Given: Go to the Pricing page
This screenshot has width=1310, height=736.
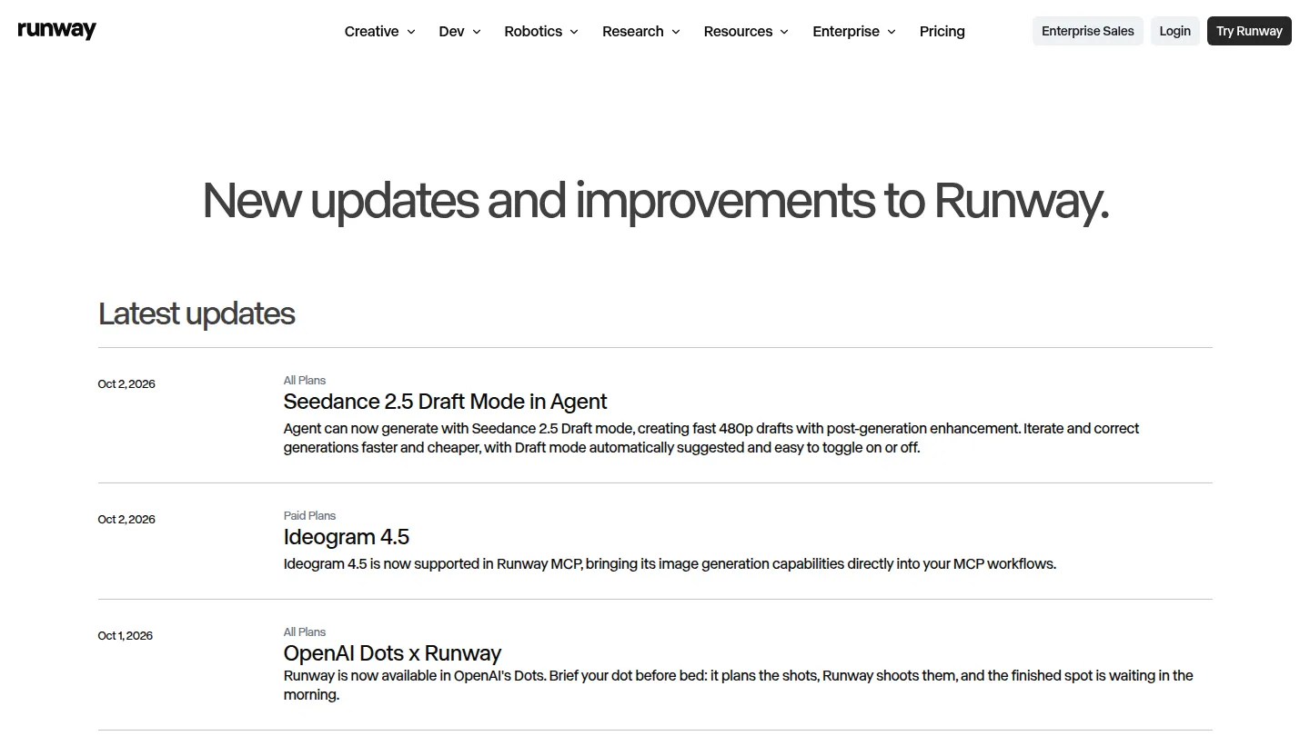Looking at the screenshot, I should [942, 31].
